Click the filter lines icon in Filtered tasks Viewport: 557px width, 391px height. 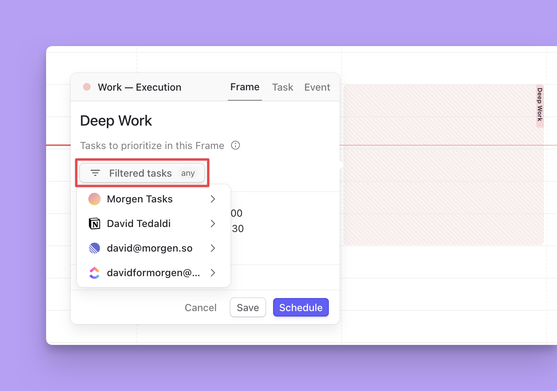pyautogui.click(x=95, y=173)
